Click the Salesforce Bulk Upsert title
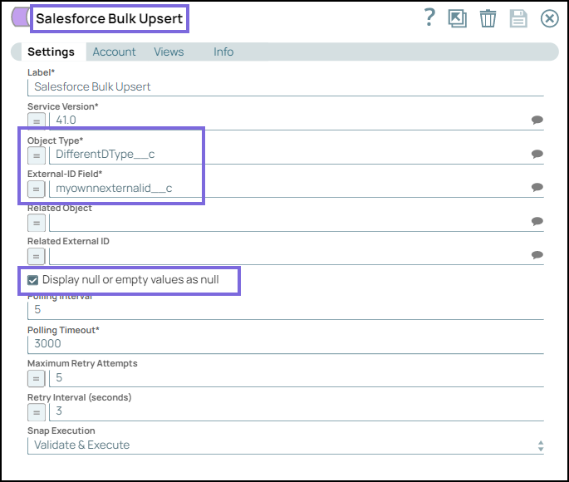This screenshot has width=569, height=482. (109, 18)
